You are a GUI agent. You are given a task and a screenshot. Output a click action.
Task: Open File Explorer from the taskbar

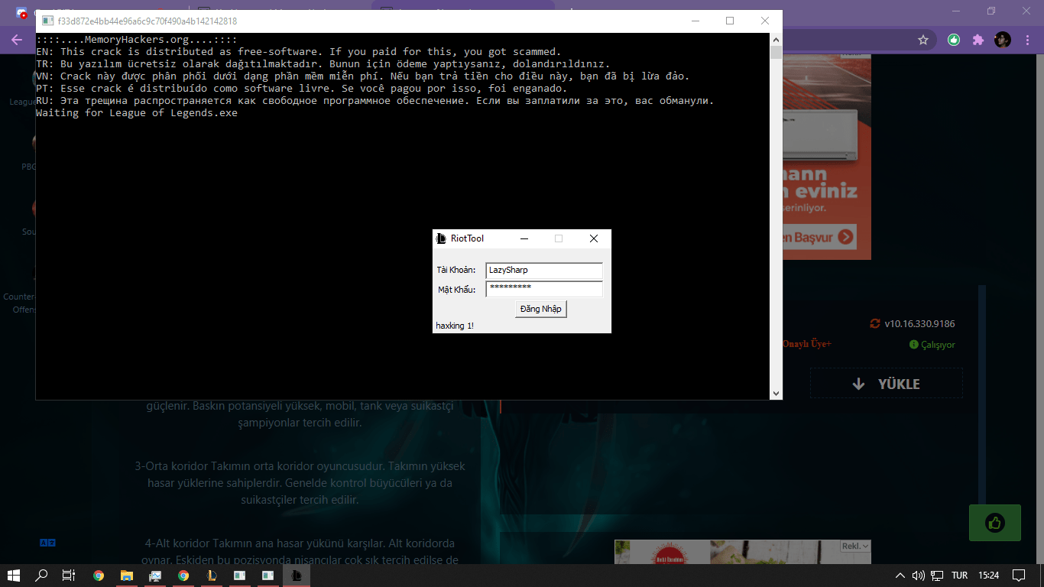pyautogui.click(x=127, y=576)
